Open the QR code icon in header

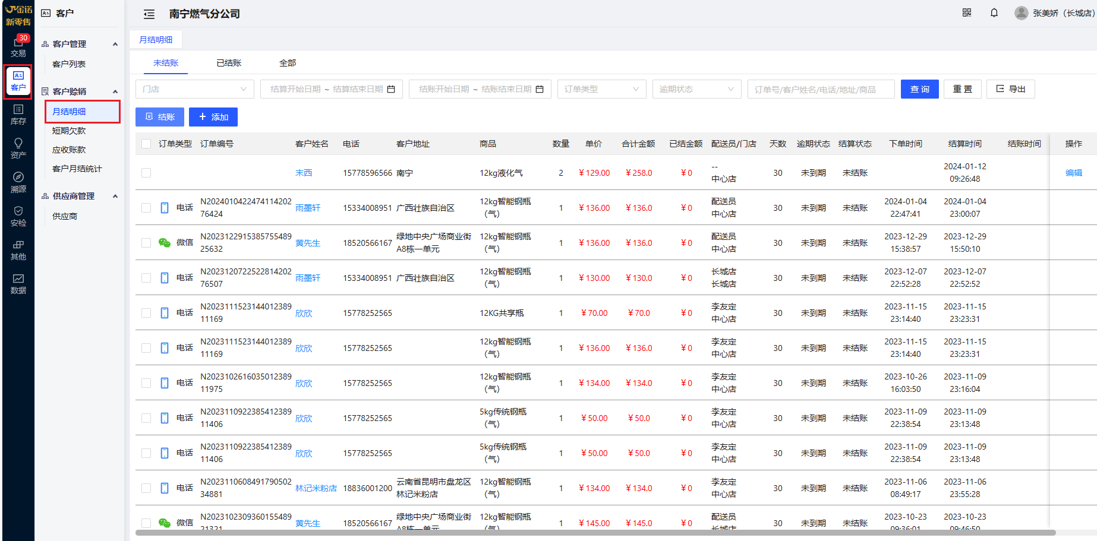coord(967,12)
